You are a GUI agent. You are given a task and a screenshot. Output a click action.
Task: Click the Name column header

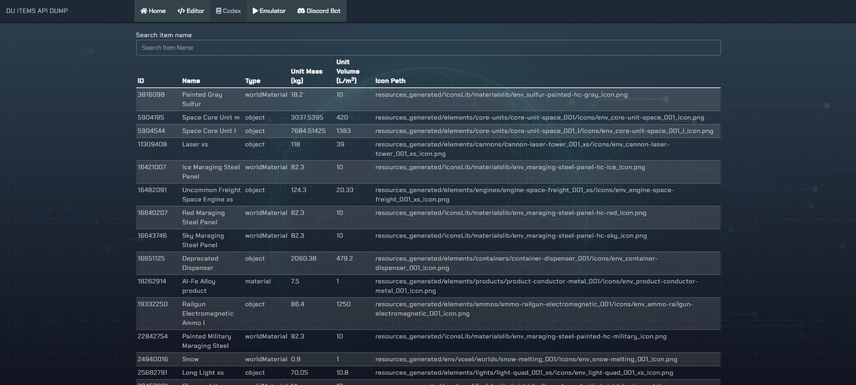191,81
